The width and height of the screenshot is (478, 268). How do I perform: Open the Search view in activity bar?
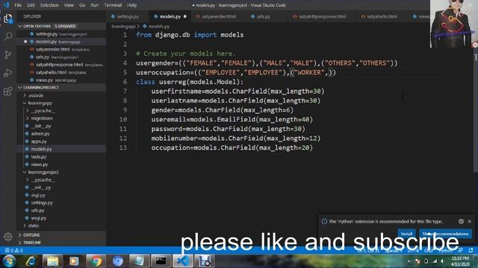coord(8,36)
